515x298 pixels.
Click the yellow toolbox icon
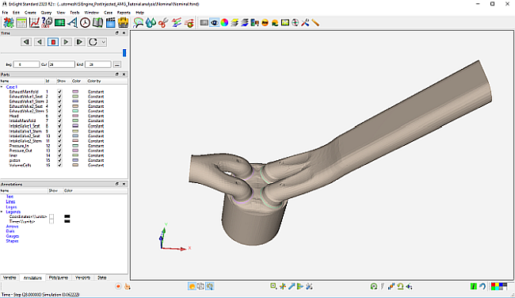click(123, 23)
